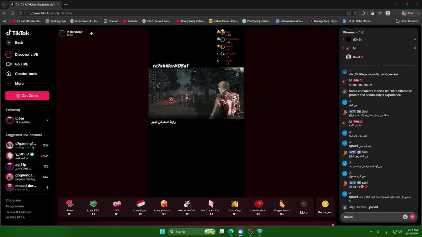The width and height of the screenshot is (422, 237).
Task: Click the Jfjjr Uurufuu joined notice
Action: click(363, 207)
